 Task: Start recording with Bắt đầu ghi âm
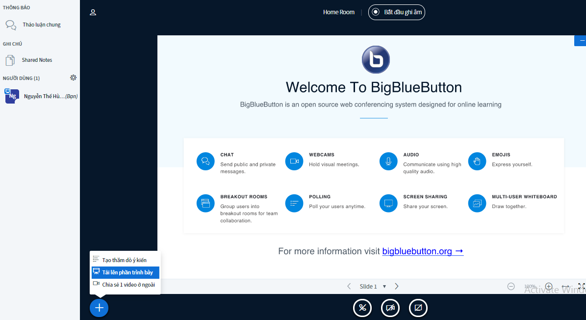[x=397, y=12]
